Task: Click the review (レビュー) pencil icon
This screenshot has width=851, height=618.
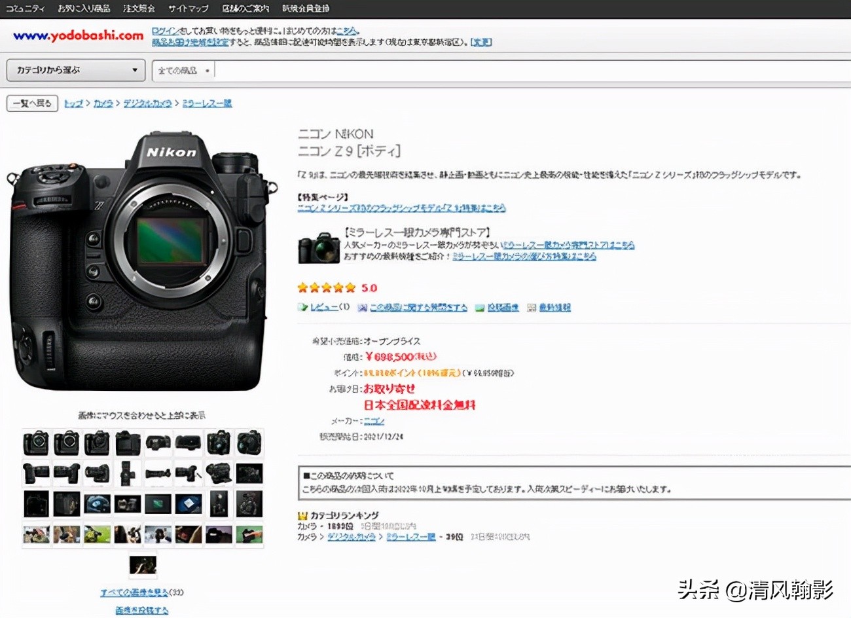Action: coord(302,307)
